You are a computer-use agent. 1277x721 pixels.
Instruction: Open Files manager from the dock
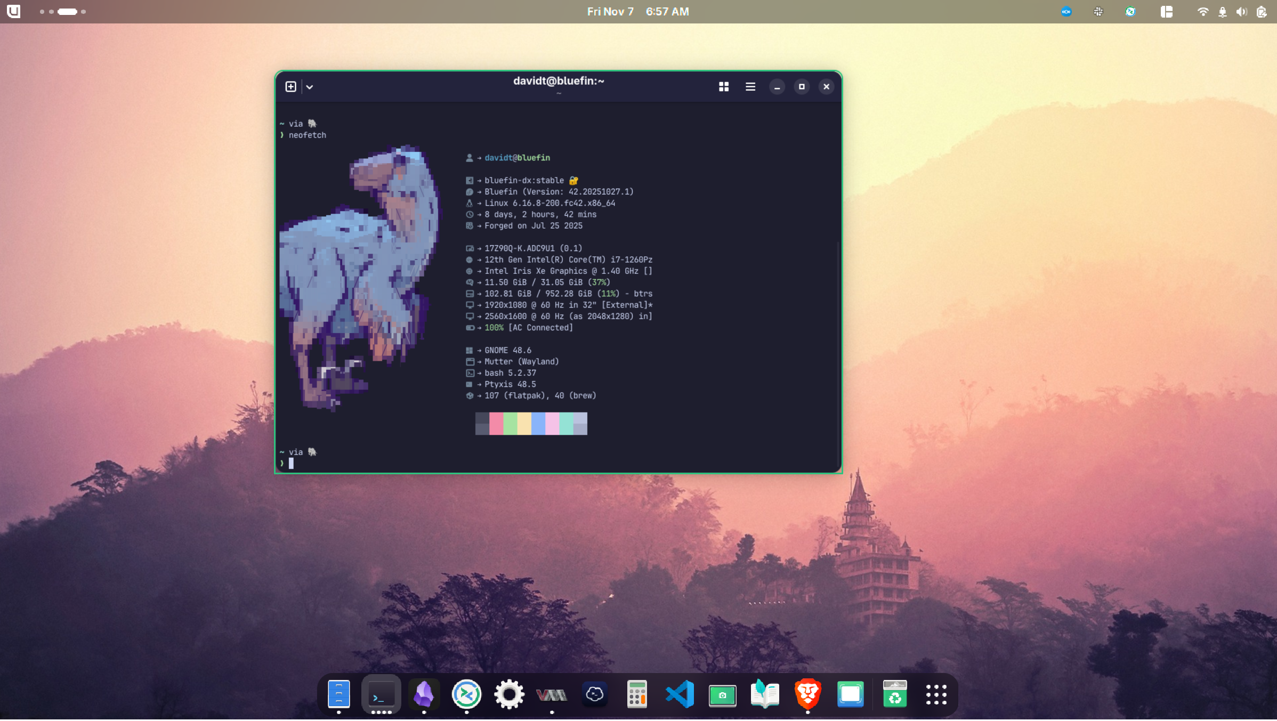[x=338, y=694]
